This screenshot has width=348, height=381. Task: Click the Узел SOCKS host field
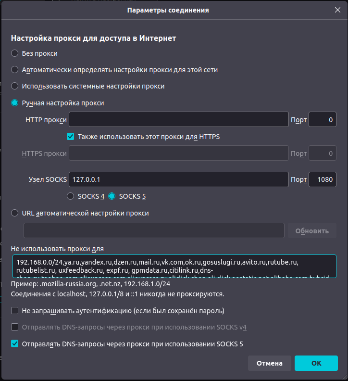178,179
